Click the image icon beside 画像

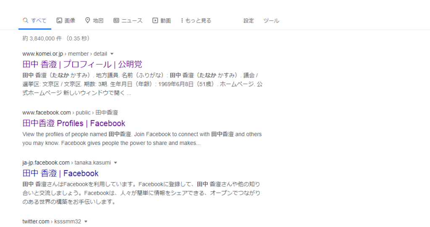59,21
